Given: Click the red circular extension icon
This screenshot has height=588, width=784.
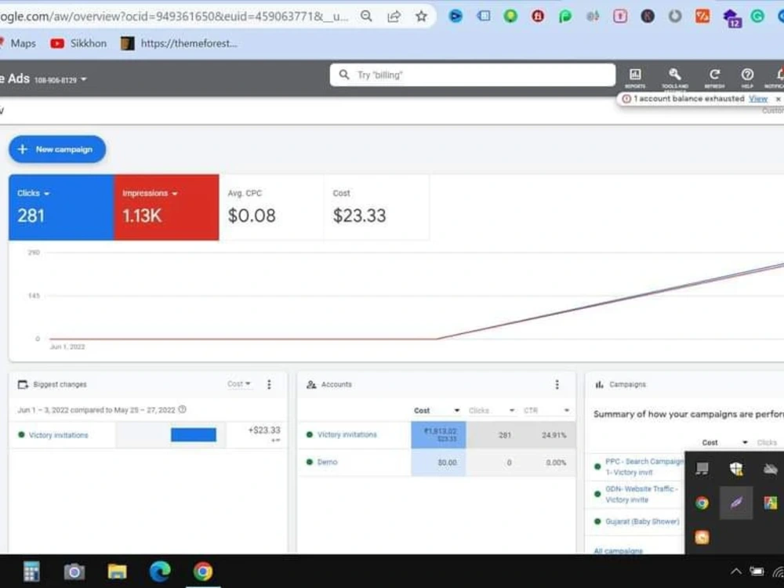Looking at the screenshot, I should [538, 16].
